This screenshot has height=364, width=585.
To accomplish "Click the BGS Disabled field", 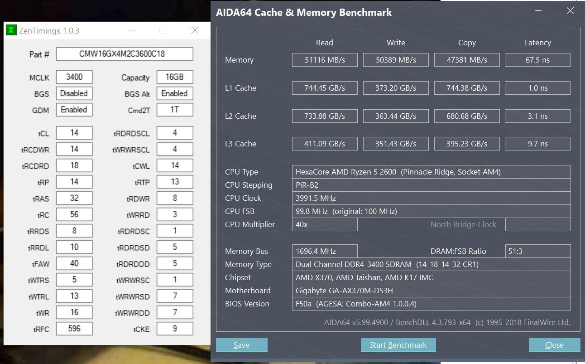I will [x=74, y=93].
